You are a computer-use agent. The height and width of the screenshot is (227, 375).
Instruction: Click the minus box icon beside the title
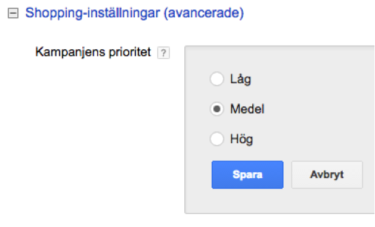[x=13, y=13]
